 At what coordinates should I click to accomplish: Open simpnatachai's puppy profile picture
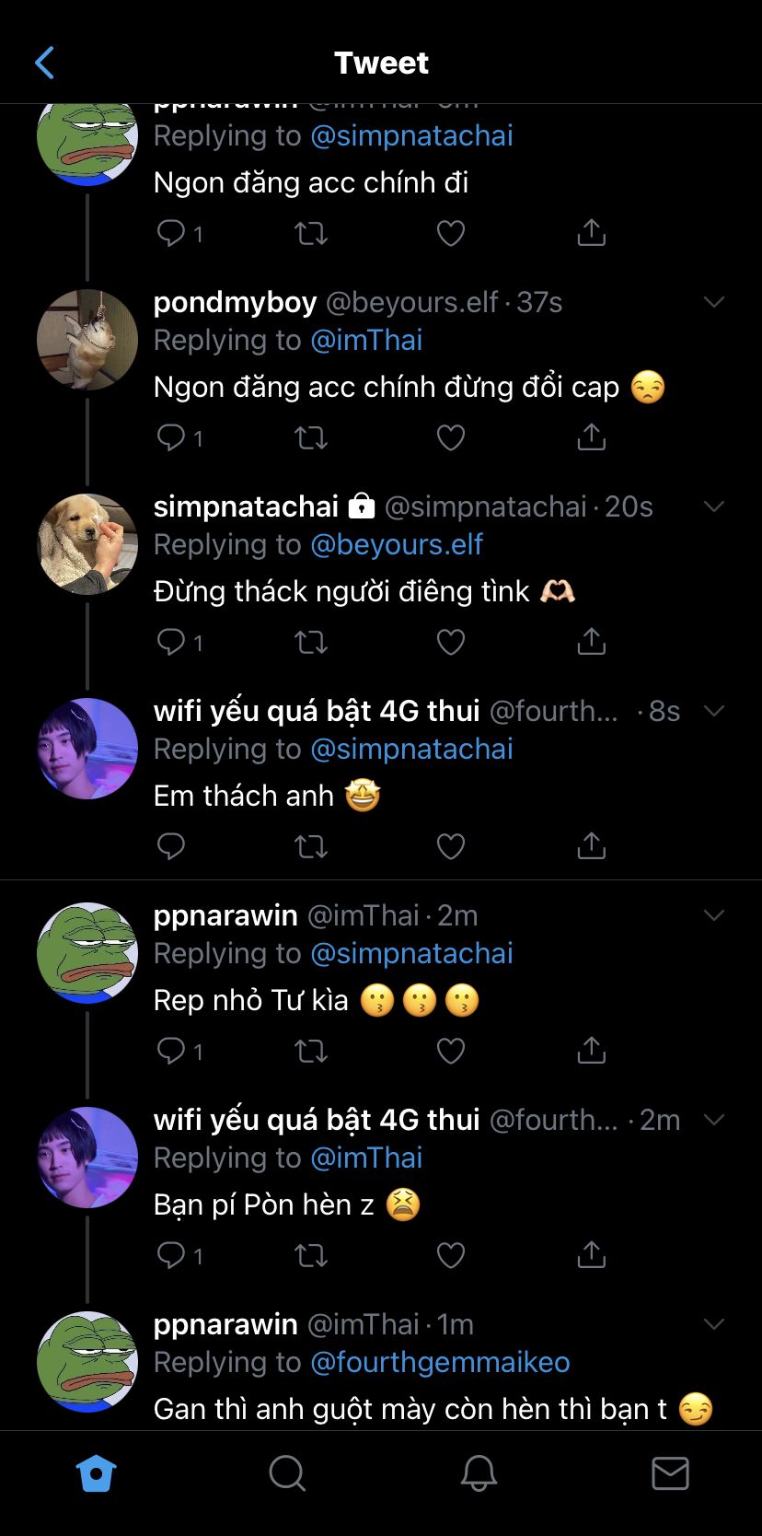click(87, 543)
